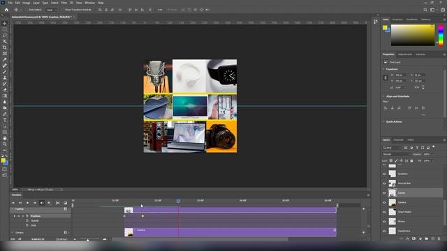Image resolution: width=447 pixels, height=251 pixels.
Task: Toggle the Opacity keyframe stopwatch
Action: point(27,220)
